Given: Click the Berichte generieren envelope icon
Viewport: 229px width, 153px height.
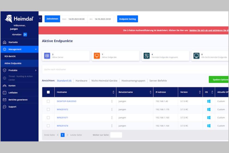Looking at the screenshot, I should [5, 100].
